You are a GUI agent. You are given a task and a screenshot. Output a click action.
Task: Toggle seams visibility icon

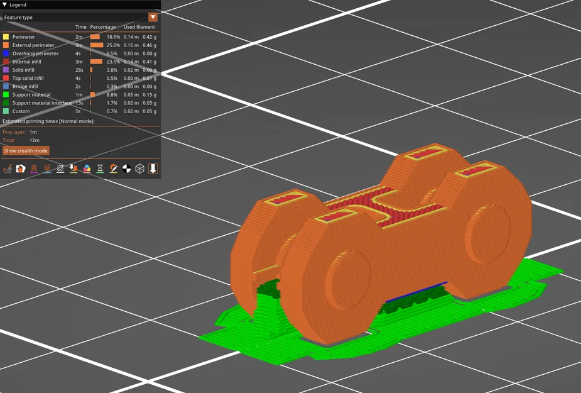click(x=60, y=169)
